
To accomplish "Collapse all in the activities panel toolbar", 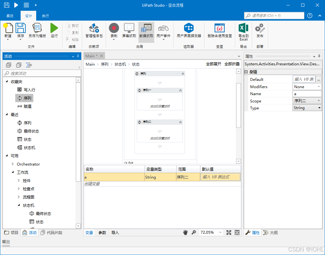I will click(x=18, y=65).
